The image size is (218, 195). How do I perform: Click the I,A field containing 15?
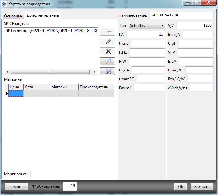tap(146, 34)
